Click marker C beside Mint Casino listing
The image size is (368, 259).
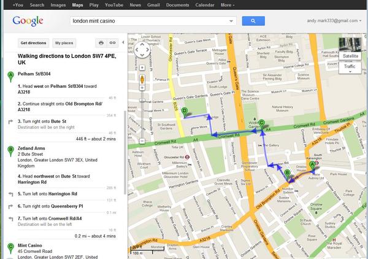click(x=10, y=249)
